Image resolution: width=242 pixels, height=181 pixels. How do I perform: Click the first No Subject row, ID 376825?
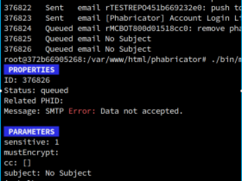pos(78,39)
